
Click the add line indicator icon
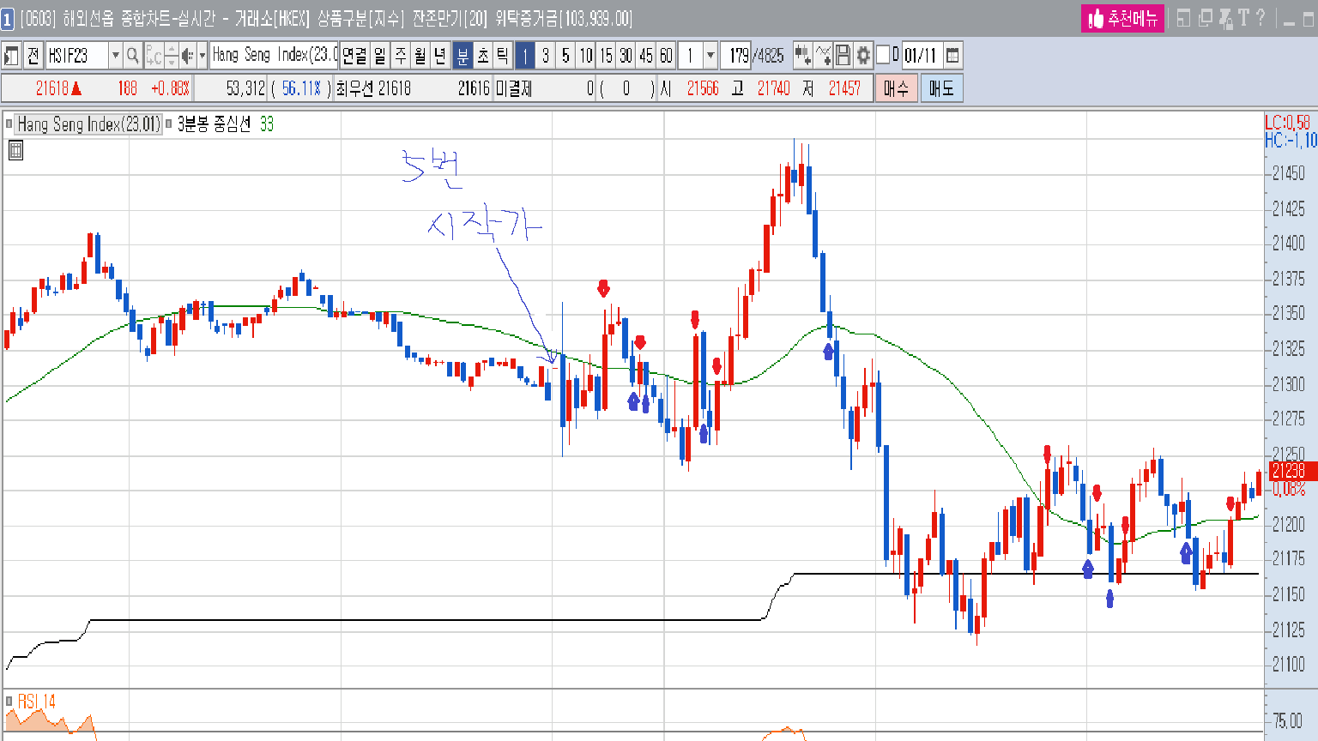(823, 56)
